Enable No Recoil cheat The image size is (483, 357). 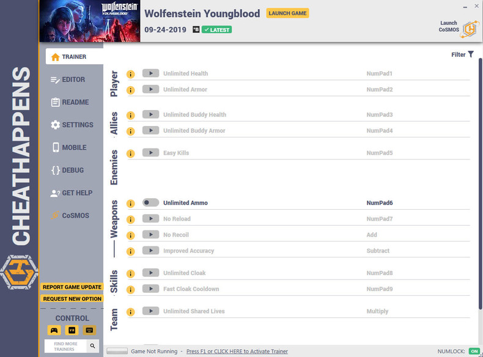tap(150, 234)
